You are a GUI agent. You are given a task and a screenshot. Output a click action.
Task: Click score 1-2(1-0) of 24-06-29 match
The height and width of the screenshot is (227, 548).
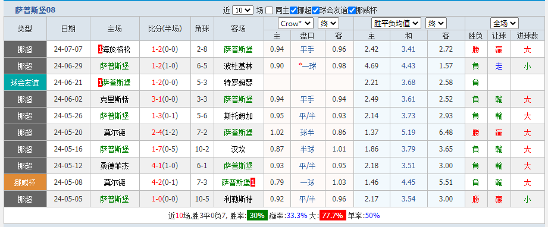[x=165, y=66]
